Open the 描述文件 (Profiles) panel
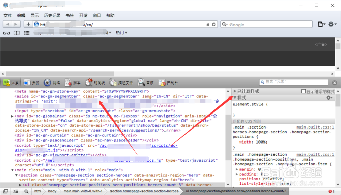Viewport: 341px width, 195px height. (x=121, y=82)
